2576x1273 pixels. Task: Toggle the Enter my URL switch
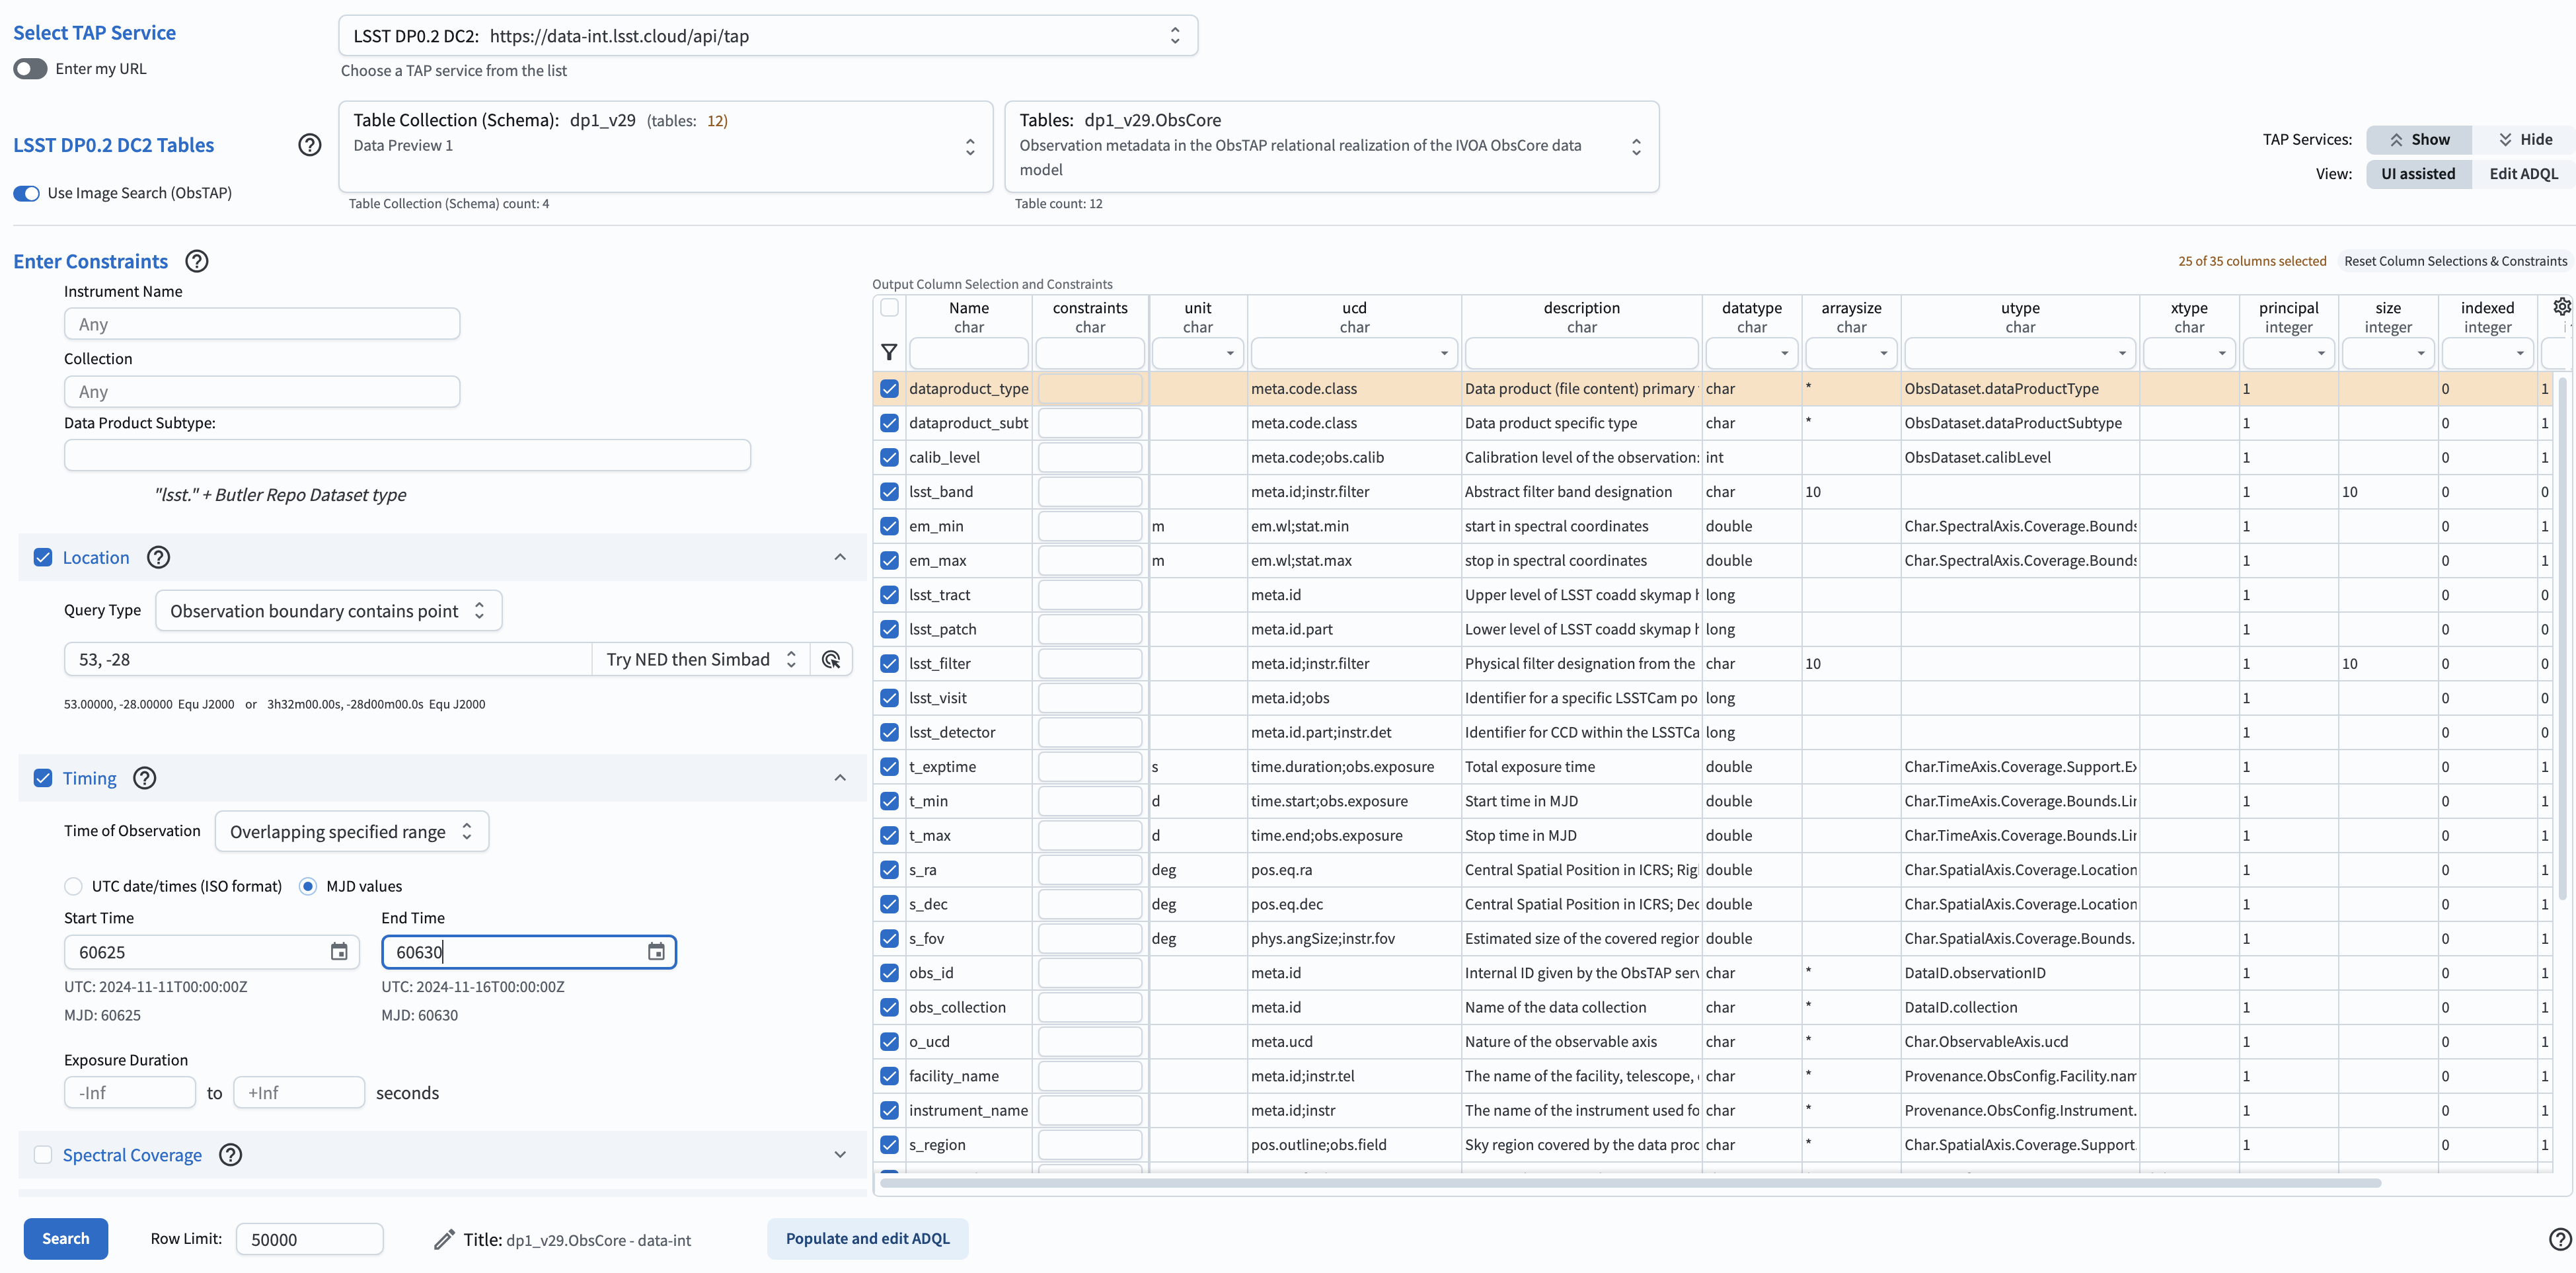(x=31, y=69)
